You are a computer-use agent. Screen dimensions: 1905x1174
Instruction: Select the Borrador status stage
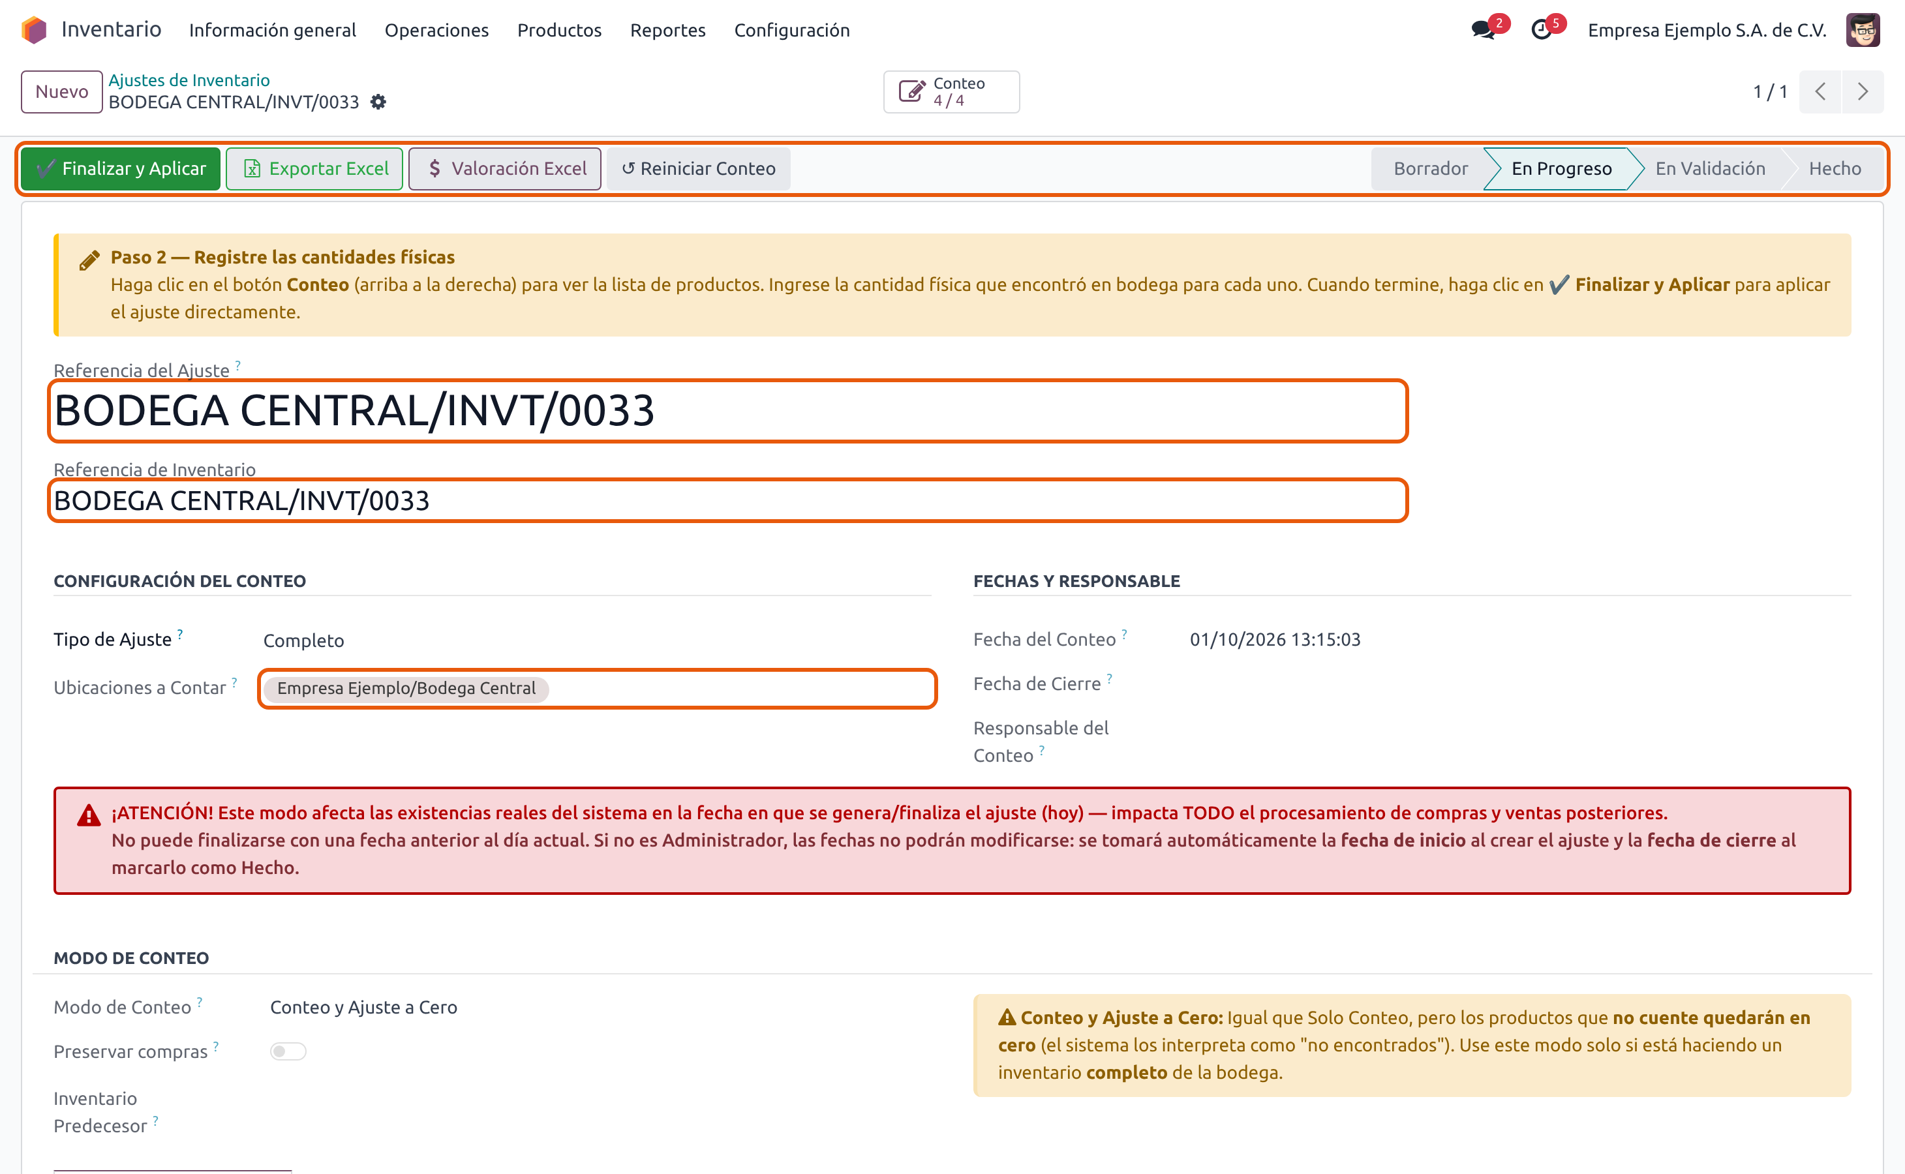pyautogui.click(x=1431, y=168)
